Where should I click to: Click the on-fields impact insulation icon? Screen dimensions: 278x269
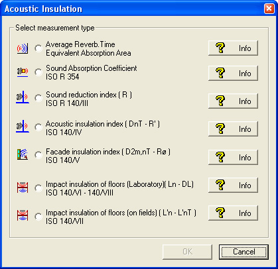pos(23,215)
